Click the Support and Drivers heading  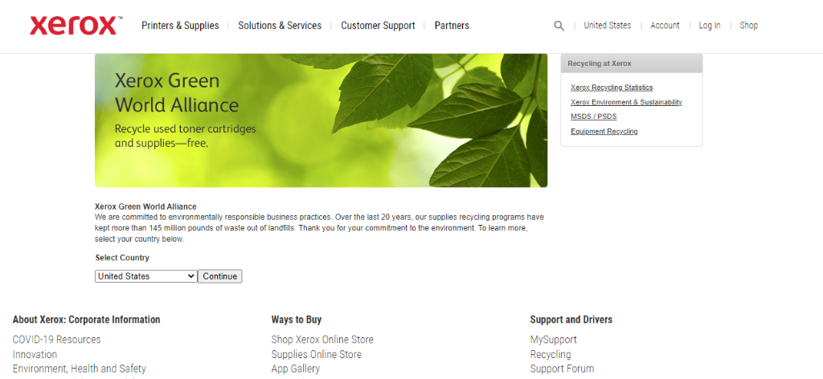click(571, 320)
